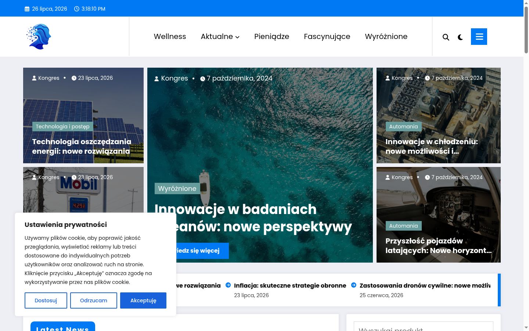Open the Fascynujące menu item
This screenshot has width=529, height=331.
click(327, 36)
